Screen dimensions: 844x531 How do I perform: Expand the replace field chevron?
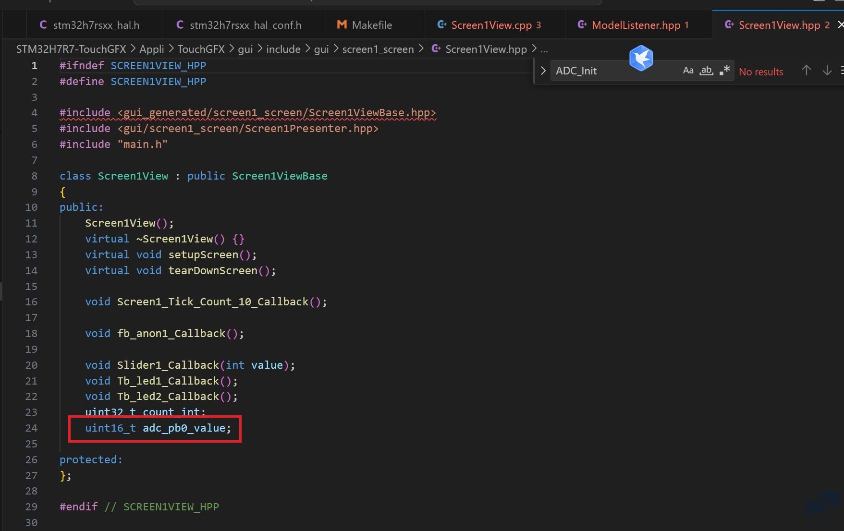pos(543,71)
